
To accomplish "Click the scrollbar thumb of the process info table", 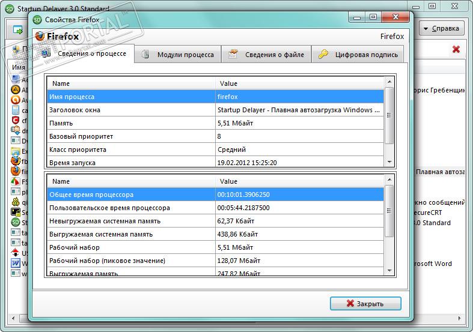I will 389,115.
